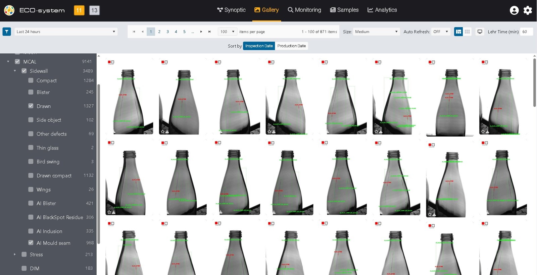Go to the last page arrow
The width and height of the screenshot is (537, 275).
[x=209, y=32]
